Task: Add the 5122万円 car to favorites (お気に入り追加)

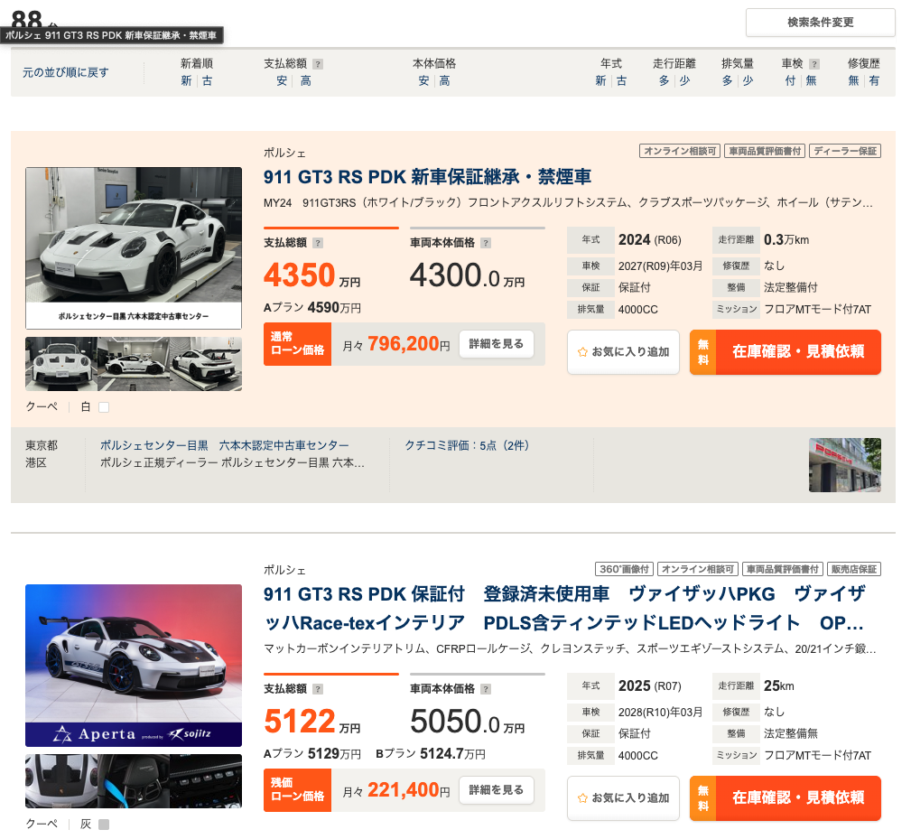Action: [623, 798]
